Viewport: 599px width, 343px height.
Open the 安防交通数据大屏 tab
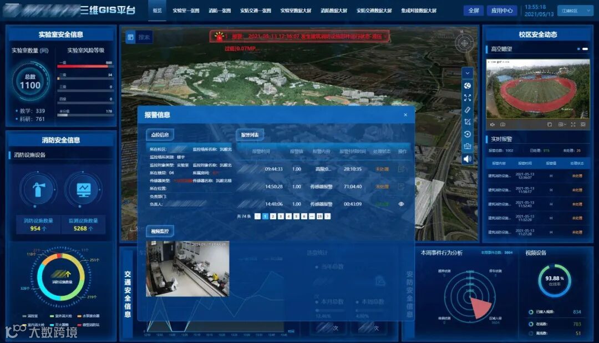click(x=374, y=11)
